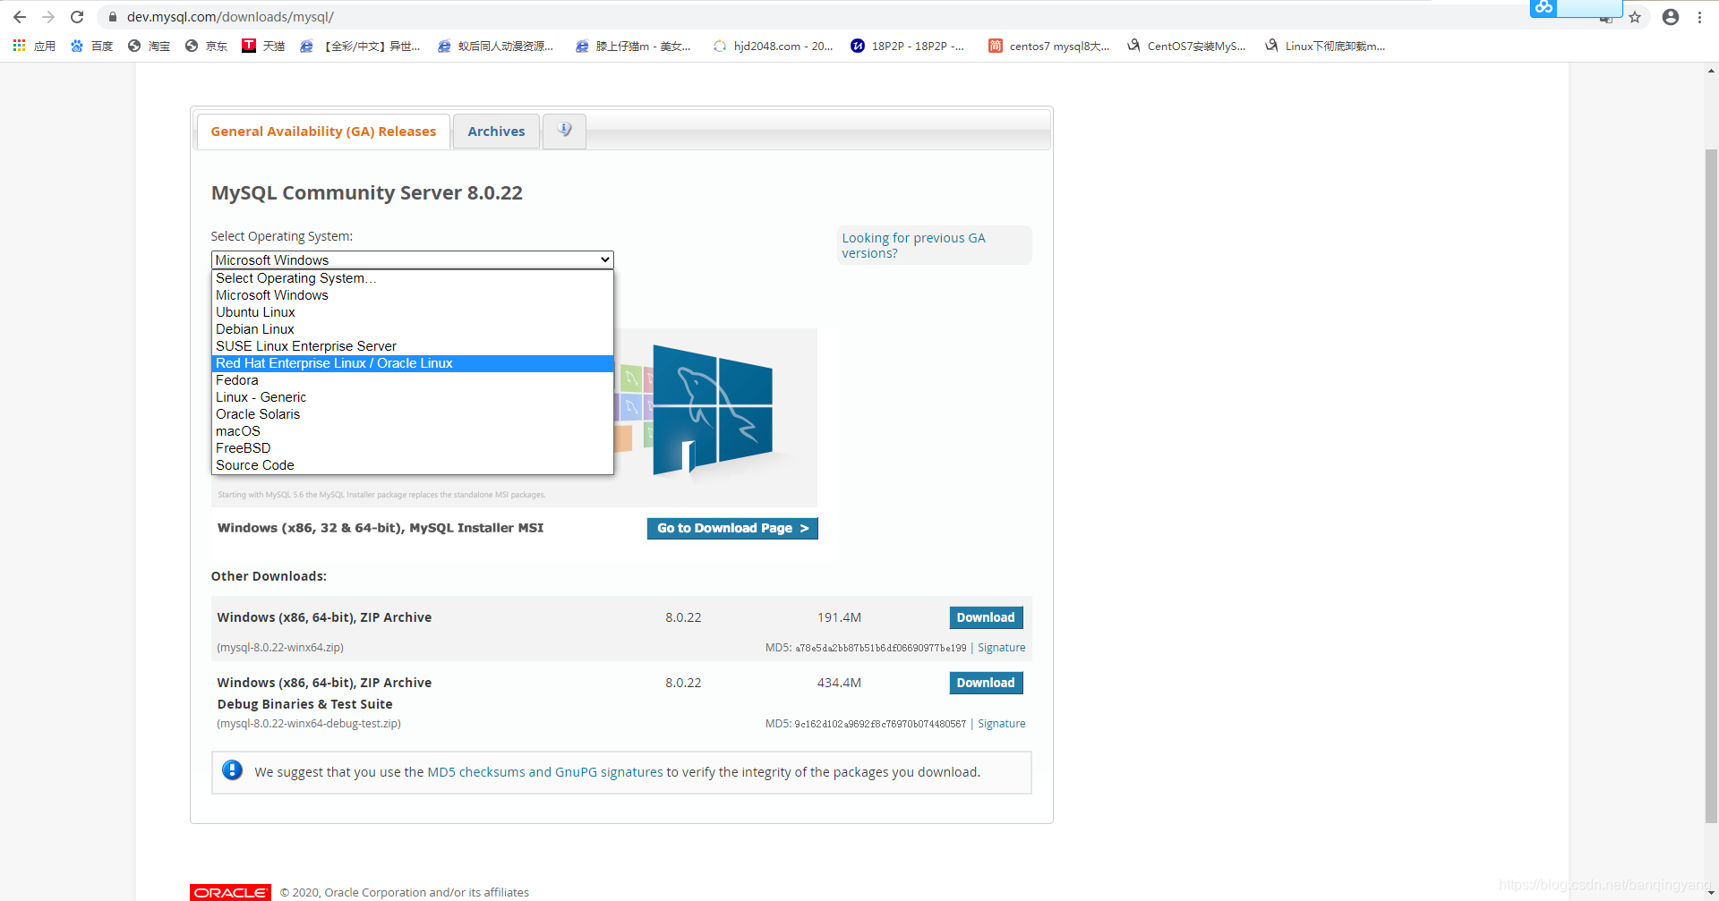Screen dimensions: 1719x901
Task: Click the address bar URL
Action: tap(230, 17)
